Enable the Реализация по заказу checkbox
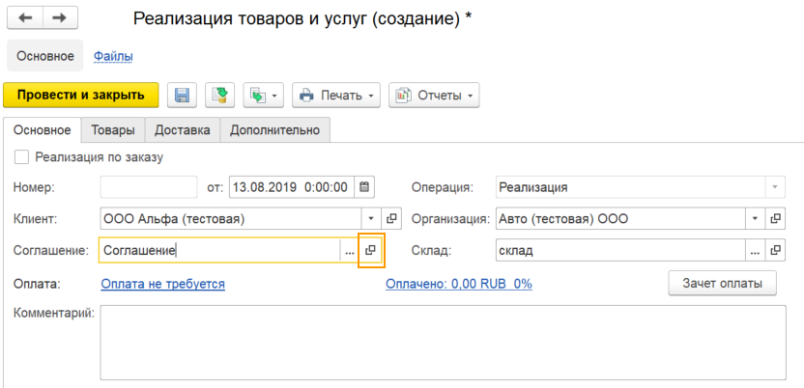 coord(22,157)
